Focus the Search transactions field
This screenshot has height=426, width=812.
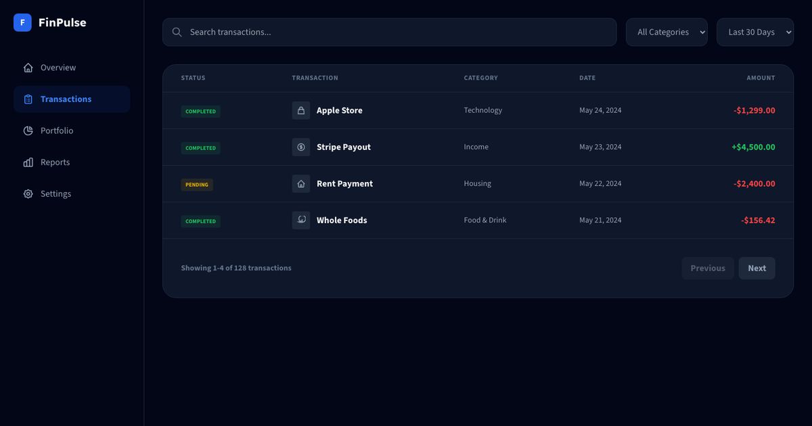(x=390, y=32)
